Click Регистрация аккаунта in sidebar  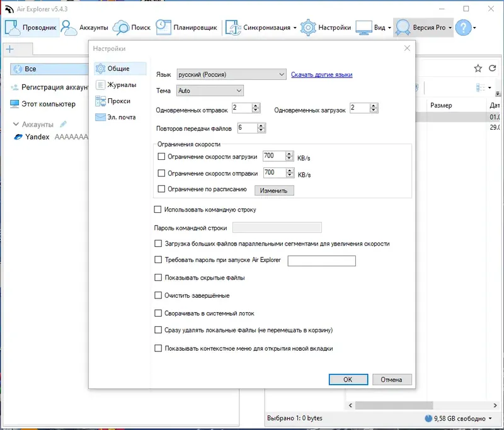(x=49, y=87)
